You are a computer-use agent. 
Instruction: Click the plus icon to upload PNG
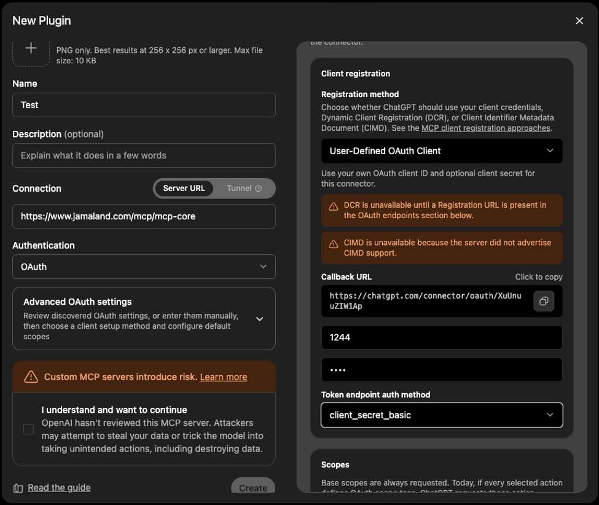click(31, 48)
